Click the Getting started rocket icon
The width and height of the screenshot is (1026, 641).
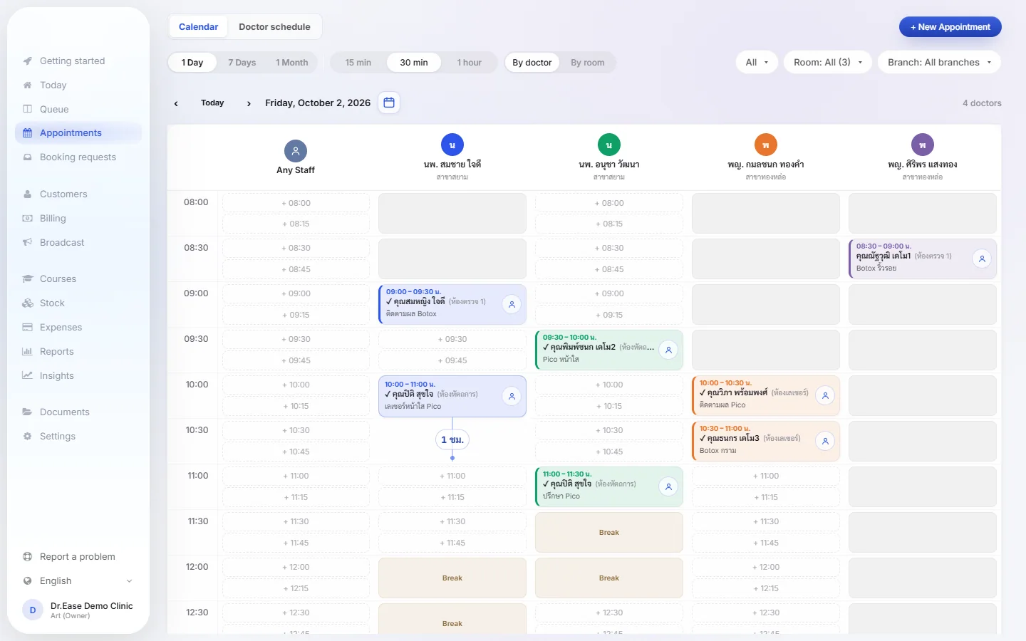27,61
